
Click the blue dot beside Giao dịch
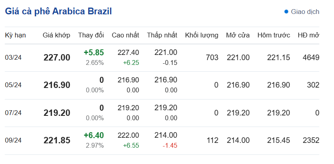[286, 12]
